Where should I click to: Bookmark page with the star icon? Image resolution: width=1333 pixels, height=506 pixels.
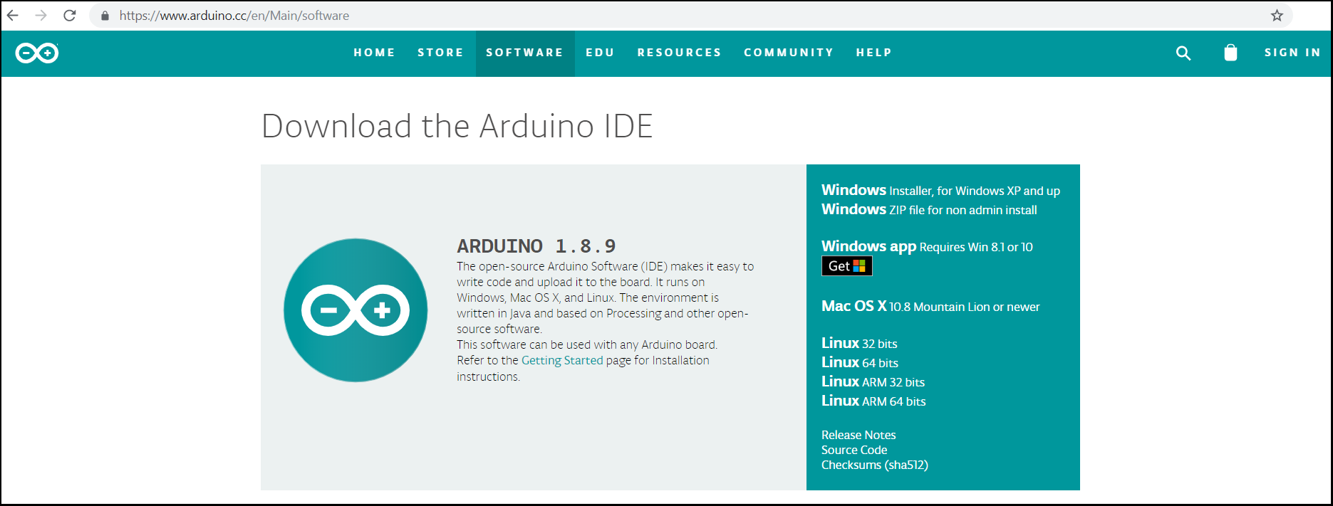pyautogui.click(x=1277, y=16)
